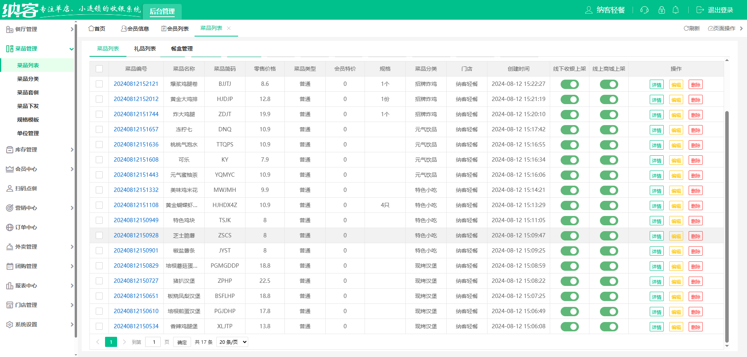This screenshot has height=357, width=747.
Task: Click the customer service headset icon
Action: tap(644, 10)
